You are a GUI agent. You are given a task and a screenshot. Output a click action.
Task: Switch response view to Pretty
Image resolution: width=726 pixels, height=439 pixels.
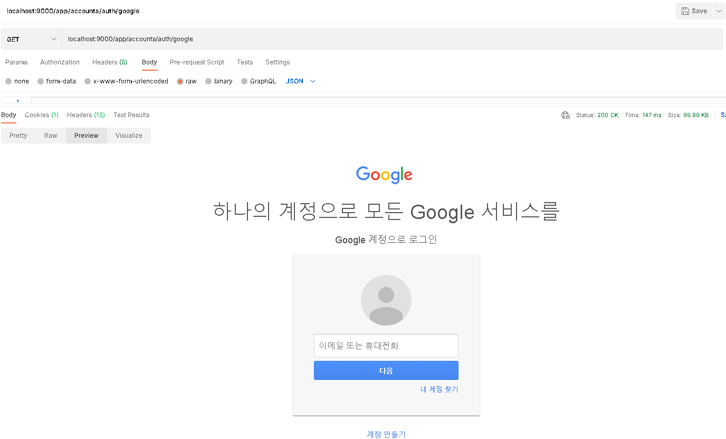pos(18,136)
